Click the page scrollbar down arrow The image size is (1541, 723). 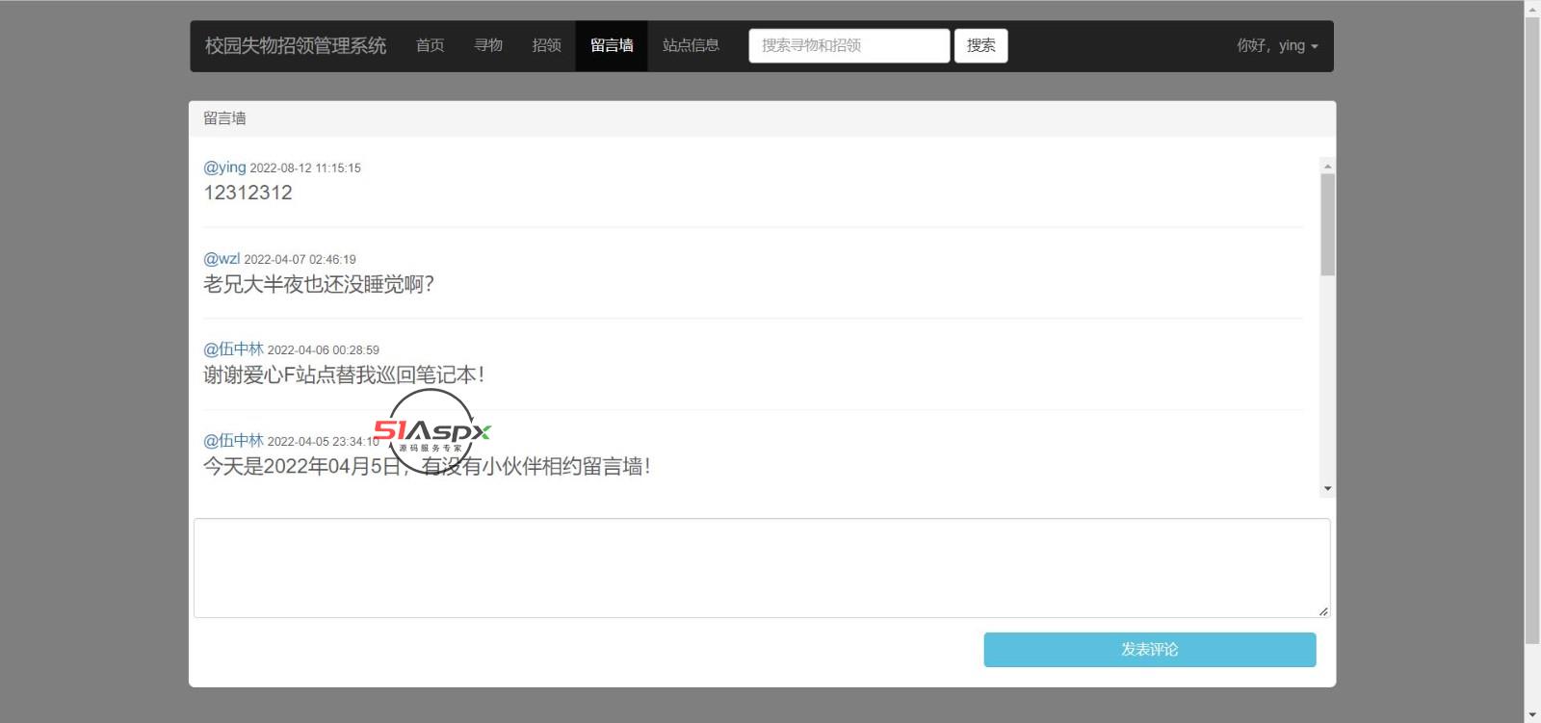(x=1532, y=714)
